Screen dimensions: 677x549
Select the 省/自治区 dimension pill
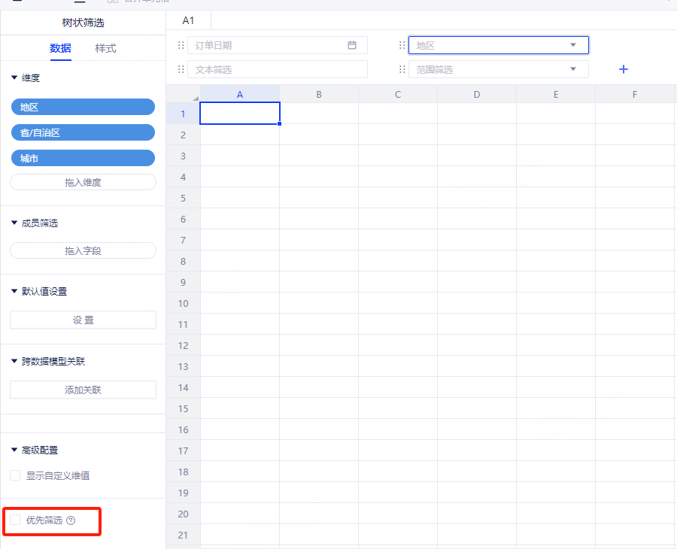pos(83,132)
